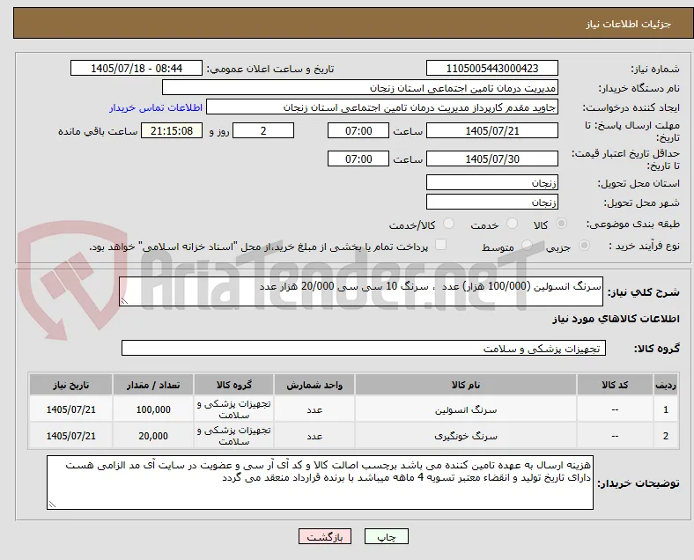Click the نام کالا column header
This screenshot has height=560, width=694.
coord(466,385)
